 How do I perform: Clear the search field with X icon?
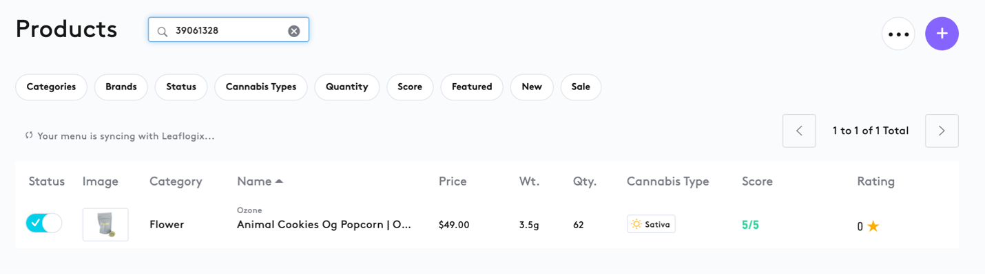(x=294, y=31)
